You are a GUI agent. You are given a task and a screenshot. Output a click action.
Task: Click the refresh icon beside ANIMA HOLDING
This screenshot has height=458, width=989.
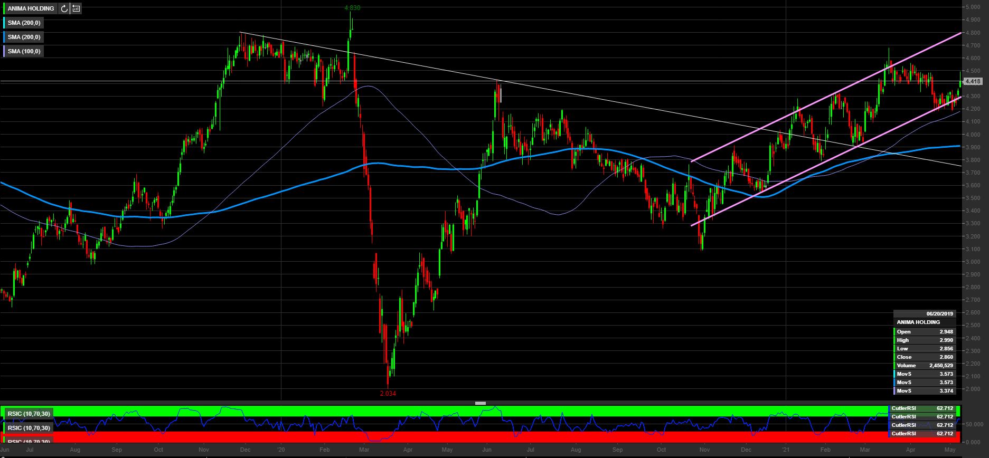coord(64,8)
